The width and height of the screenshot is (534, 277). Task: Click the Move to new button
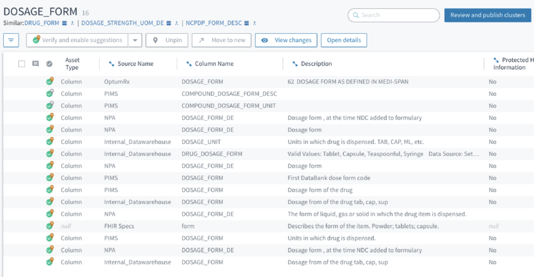point(221,40)
